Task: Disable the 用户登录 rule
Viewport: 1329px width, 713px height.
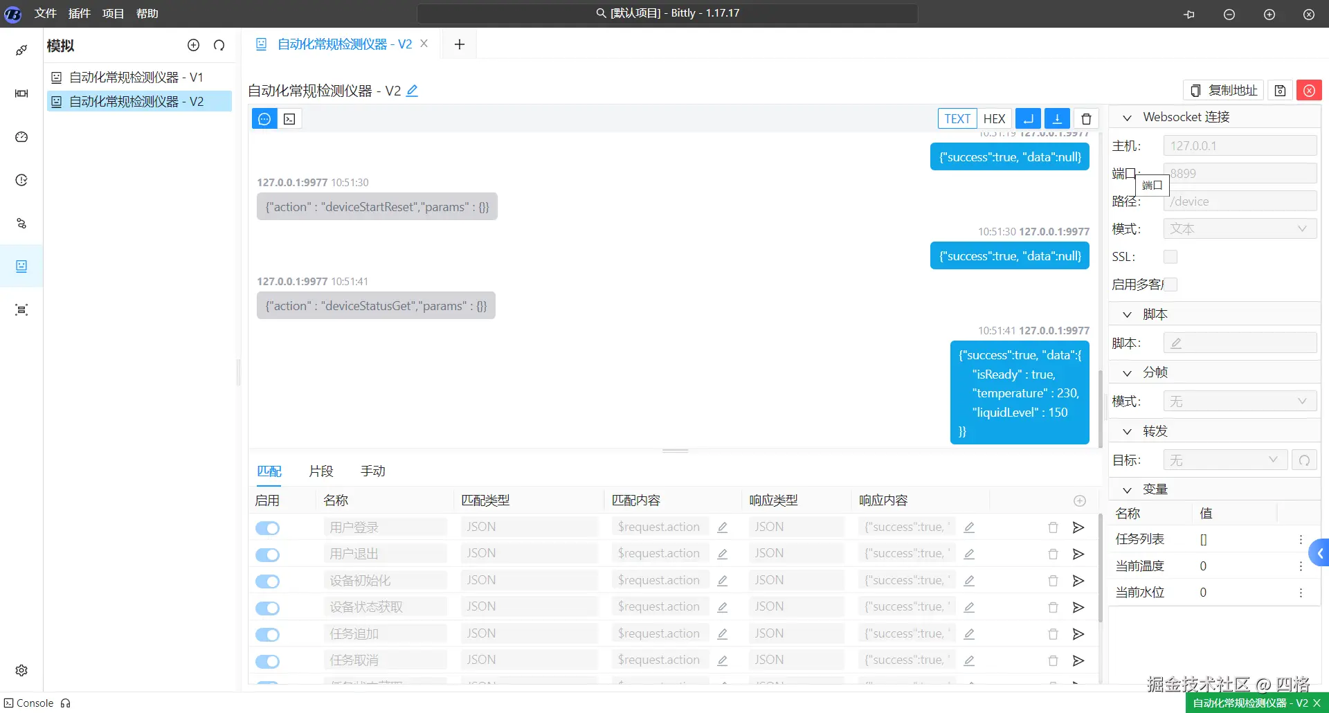Action: click(x=267, y=528)
